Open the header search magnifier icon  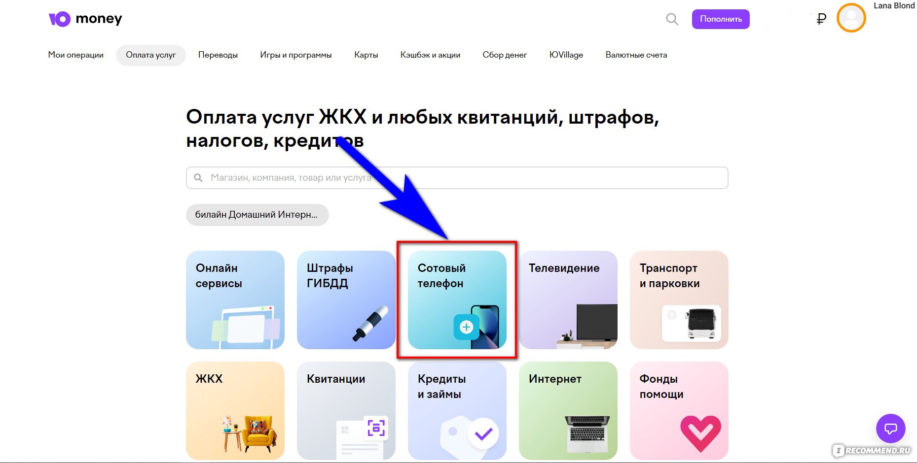pyautogui.click(x=672, y=19)
